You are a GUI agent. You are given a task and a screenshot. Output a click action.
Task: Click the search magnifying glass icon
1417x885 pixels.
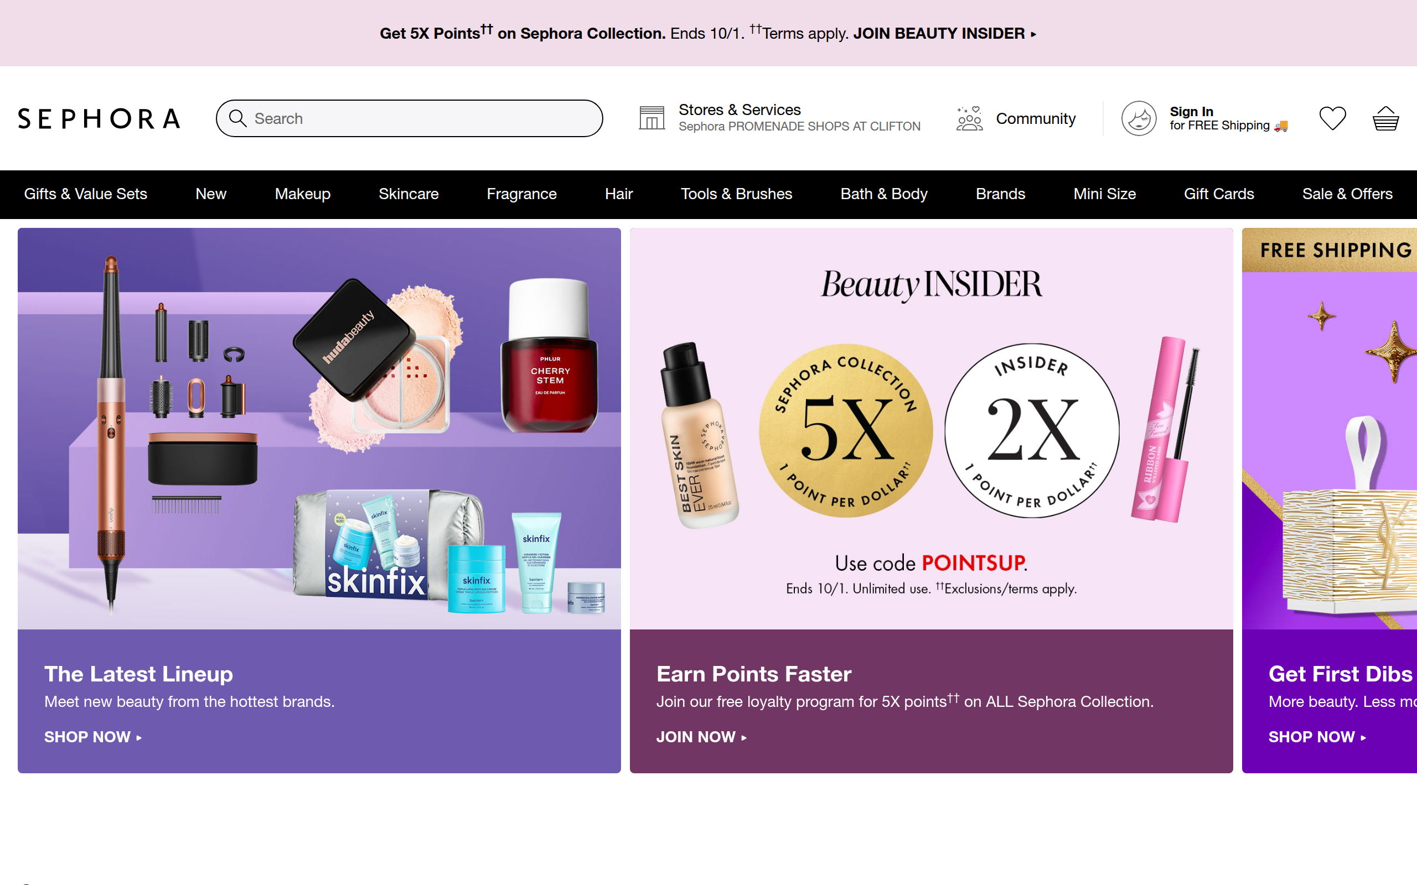point(237,118)
